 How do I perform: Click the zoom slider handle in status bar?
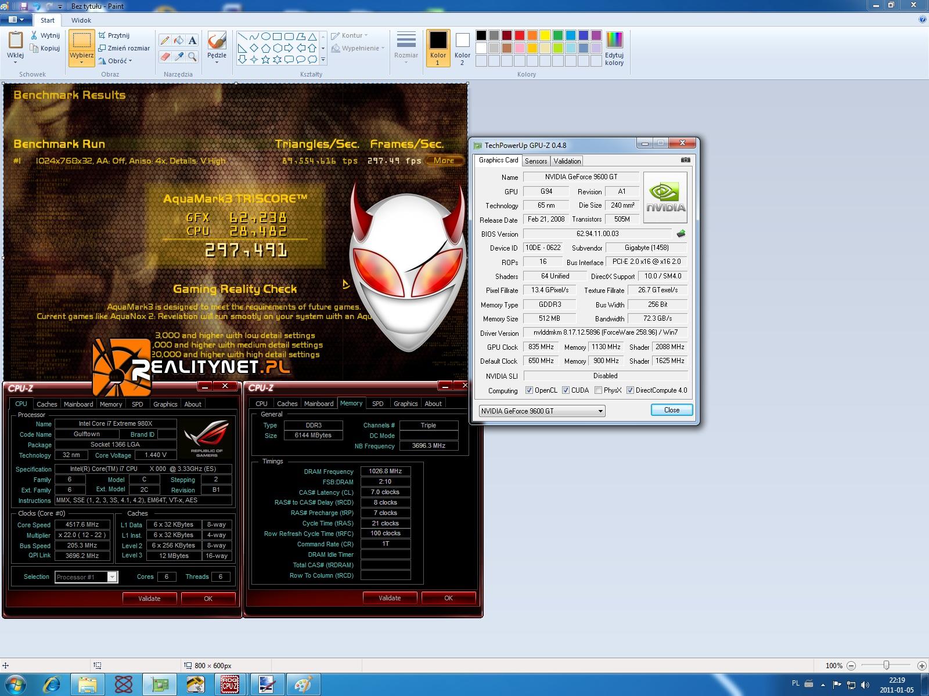[886, 665]
